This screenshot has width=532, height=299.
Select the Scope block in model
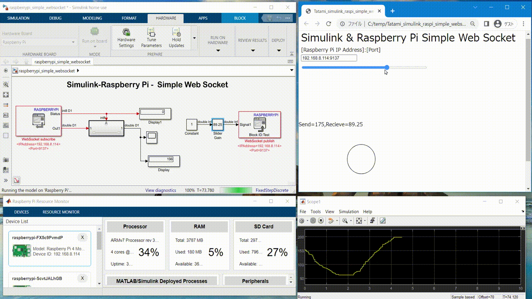pyautogui.click(x=151, y=137)
